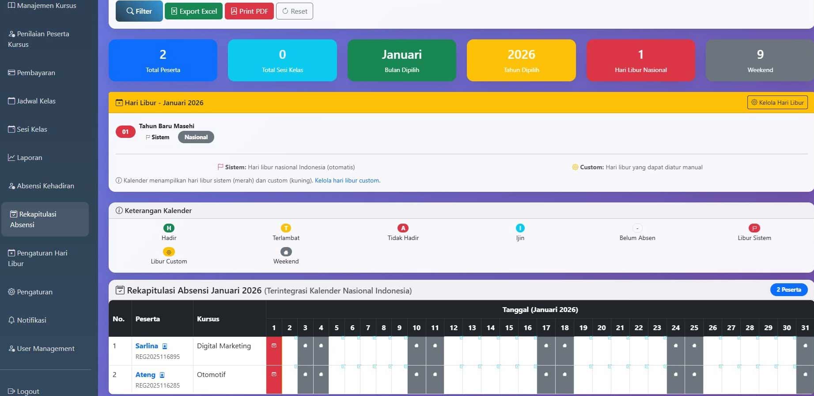Click Sarlina's red holiday cell on date 1
Screen dimensions: 814x396
(x=274, y=350)
